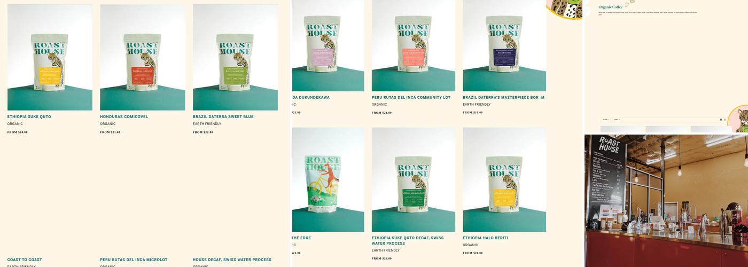Switch to grid view icon
This screenshot has width=748, height=267.
pos(721,120)
